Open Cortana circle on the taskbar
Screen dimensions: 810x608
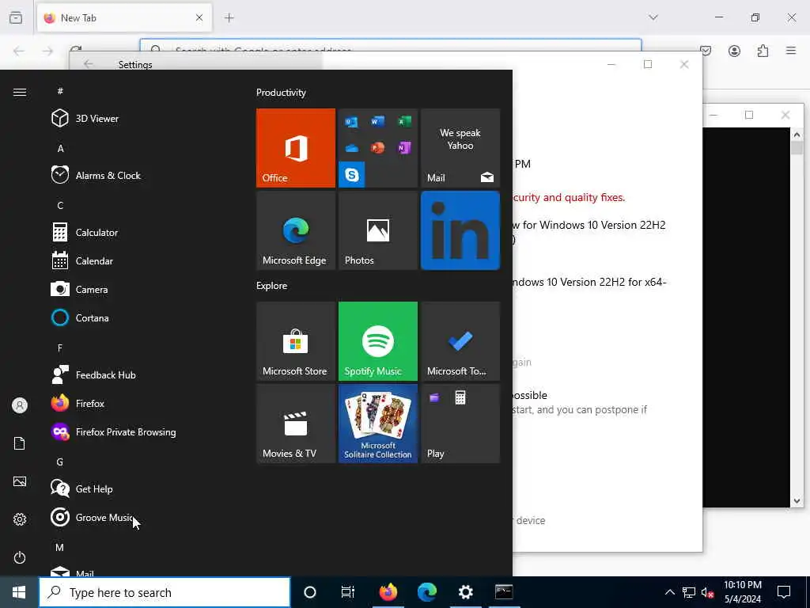(310, 592)
